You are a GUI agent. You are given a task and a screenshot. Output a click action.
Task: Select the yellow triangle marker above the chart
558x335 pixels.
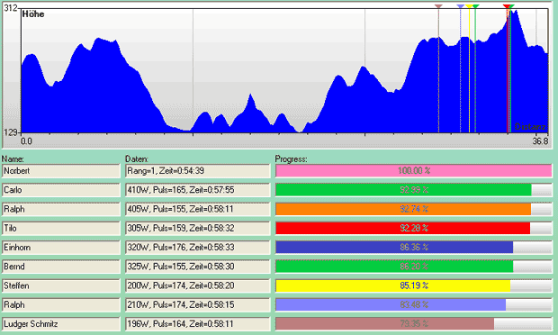coord(469,6)
